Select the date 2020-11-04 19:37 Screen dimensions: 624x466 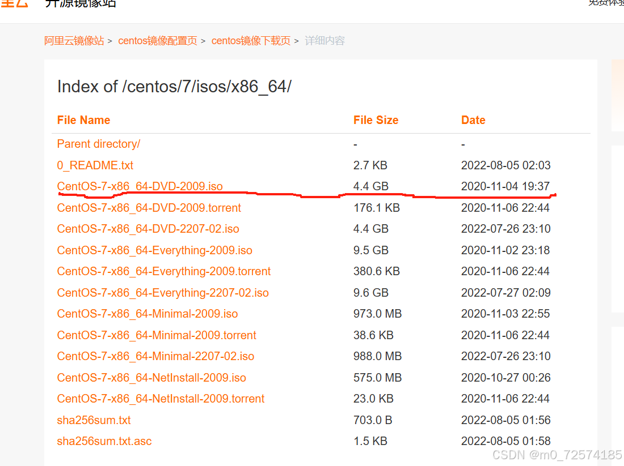click(x=505, y=186)
